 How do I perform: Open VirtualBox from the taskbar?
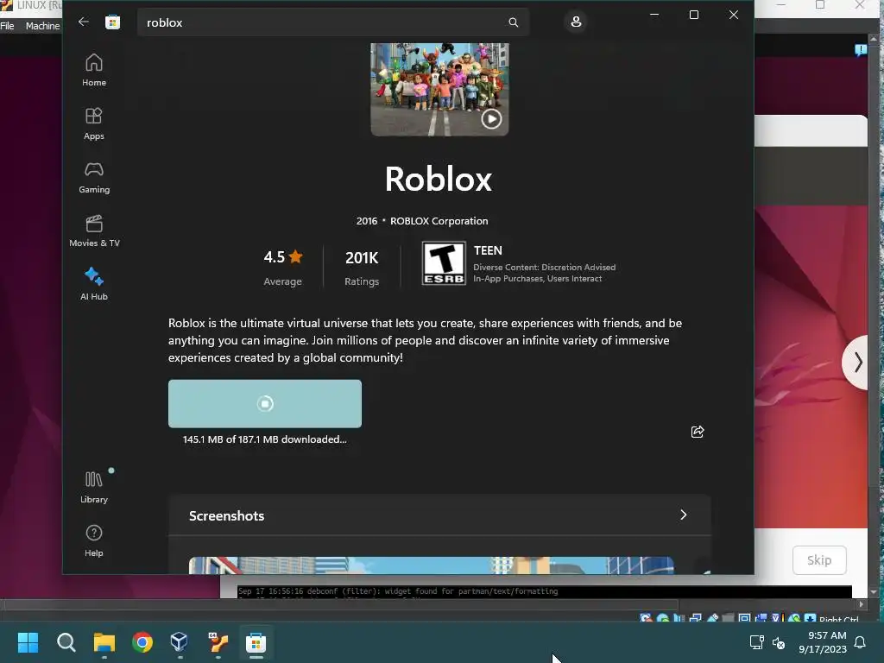point(180,642)
